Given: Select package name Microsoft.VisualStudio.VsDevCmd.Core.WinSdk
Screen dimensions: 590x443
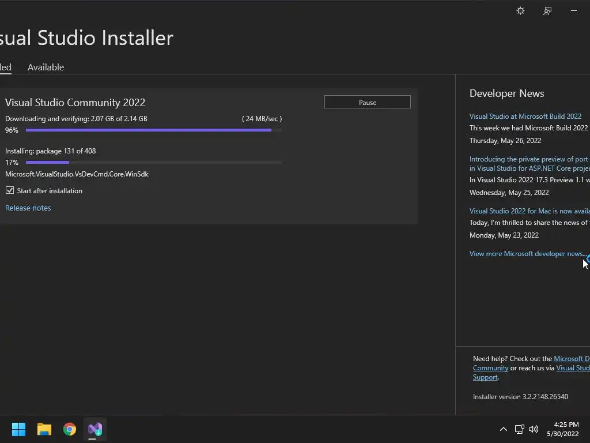Looking at the screenshot, I should (77, 174).
